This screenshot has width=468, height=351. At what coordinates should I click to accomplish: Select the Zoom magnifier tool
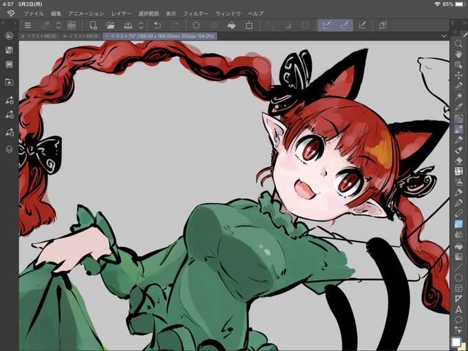click(x=458, y=44)
